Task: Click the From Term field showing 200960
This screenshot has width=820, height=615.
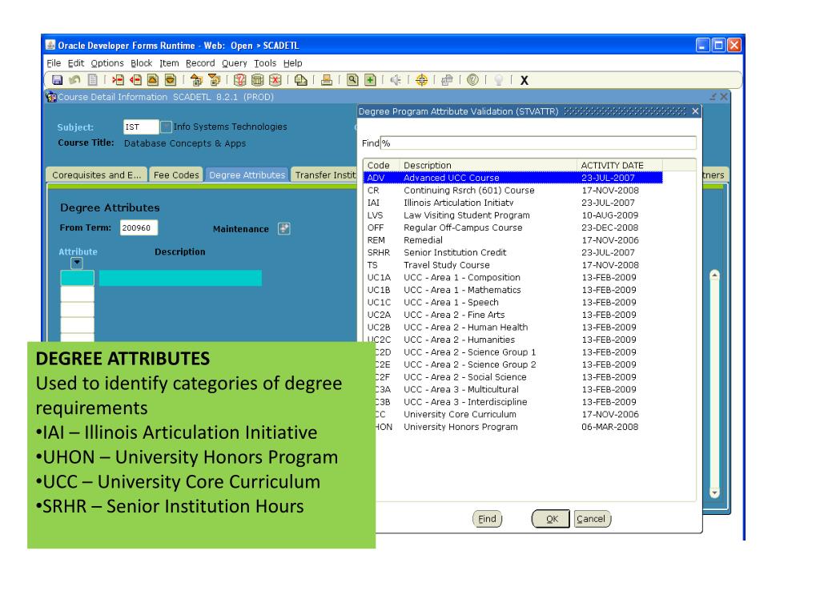Action: tap(139, 228)
